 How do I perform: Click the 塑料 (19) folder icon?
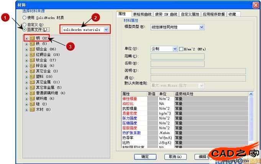tap(32, 77)
